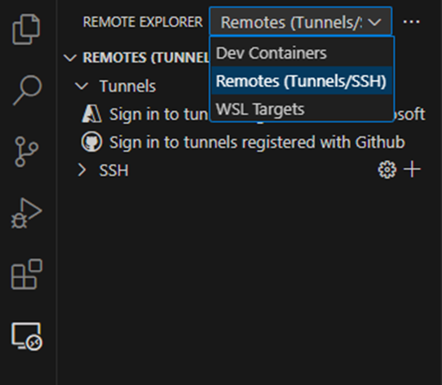Click the GitHub logo next to sign in
The image size is (442, 385).
tap(91, 142)
